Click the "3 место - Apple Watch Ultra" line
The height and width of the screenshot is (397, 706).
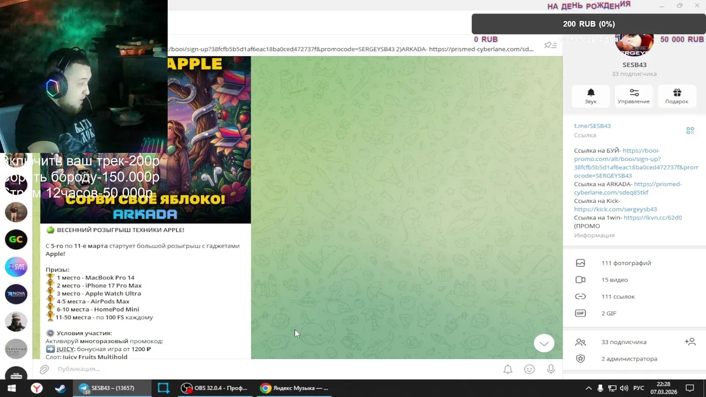[x=99, y=293]
